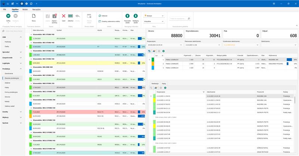The image size is (299, 156).
Task: Click the Usuń red delete icon
Action: click(64, 16)
